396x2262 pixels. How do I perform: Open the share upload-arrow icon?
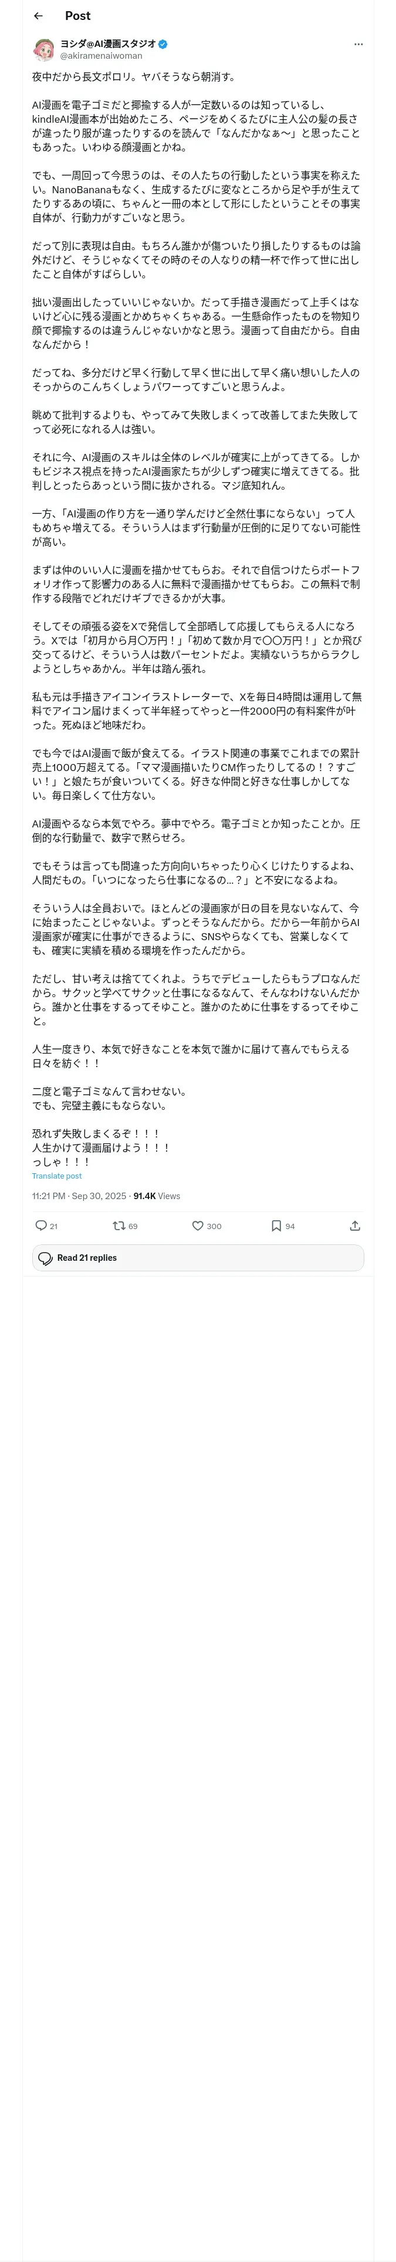[355, 1225]
